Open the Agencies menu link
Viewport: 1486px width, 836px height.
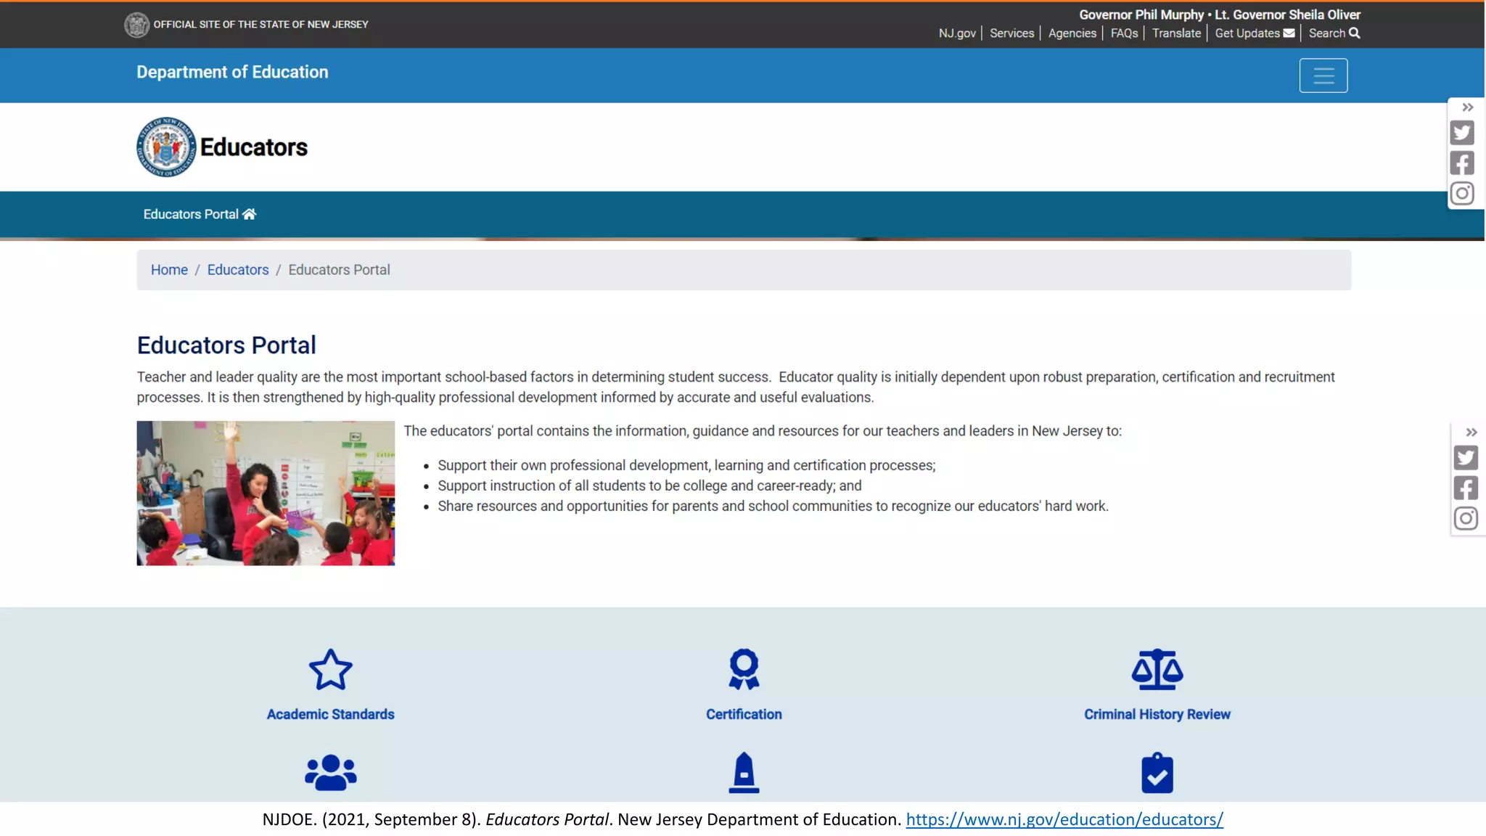1072,33
